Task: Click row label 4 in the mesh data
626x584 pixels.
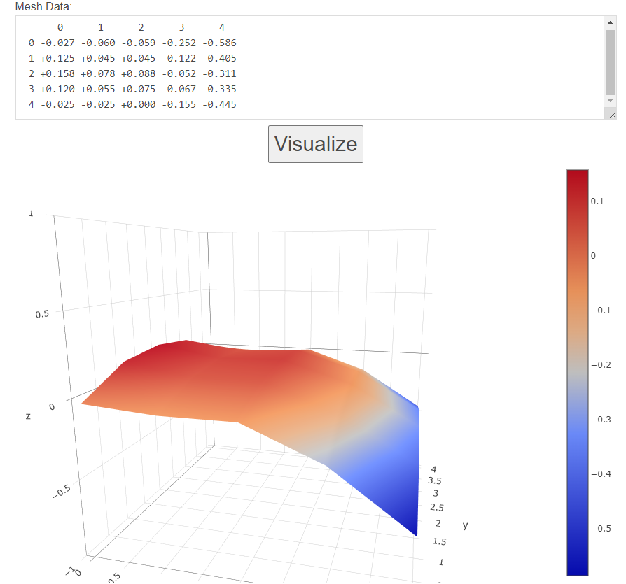Action: coord(30,104)
